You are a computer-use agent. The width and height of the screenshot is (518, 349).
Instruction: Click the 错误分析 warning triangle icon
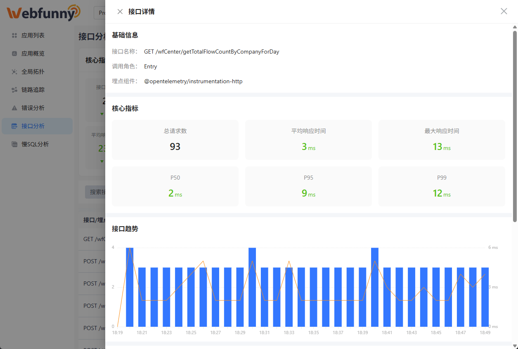click(x=14, y=108)
